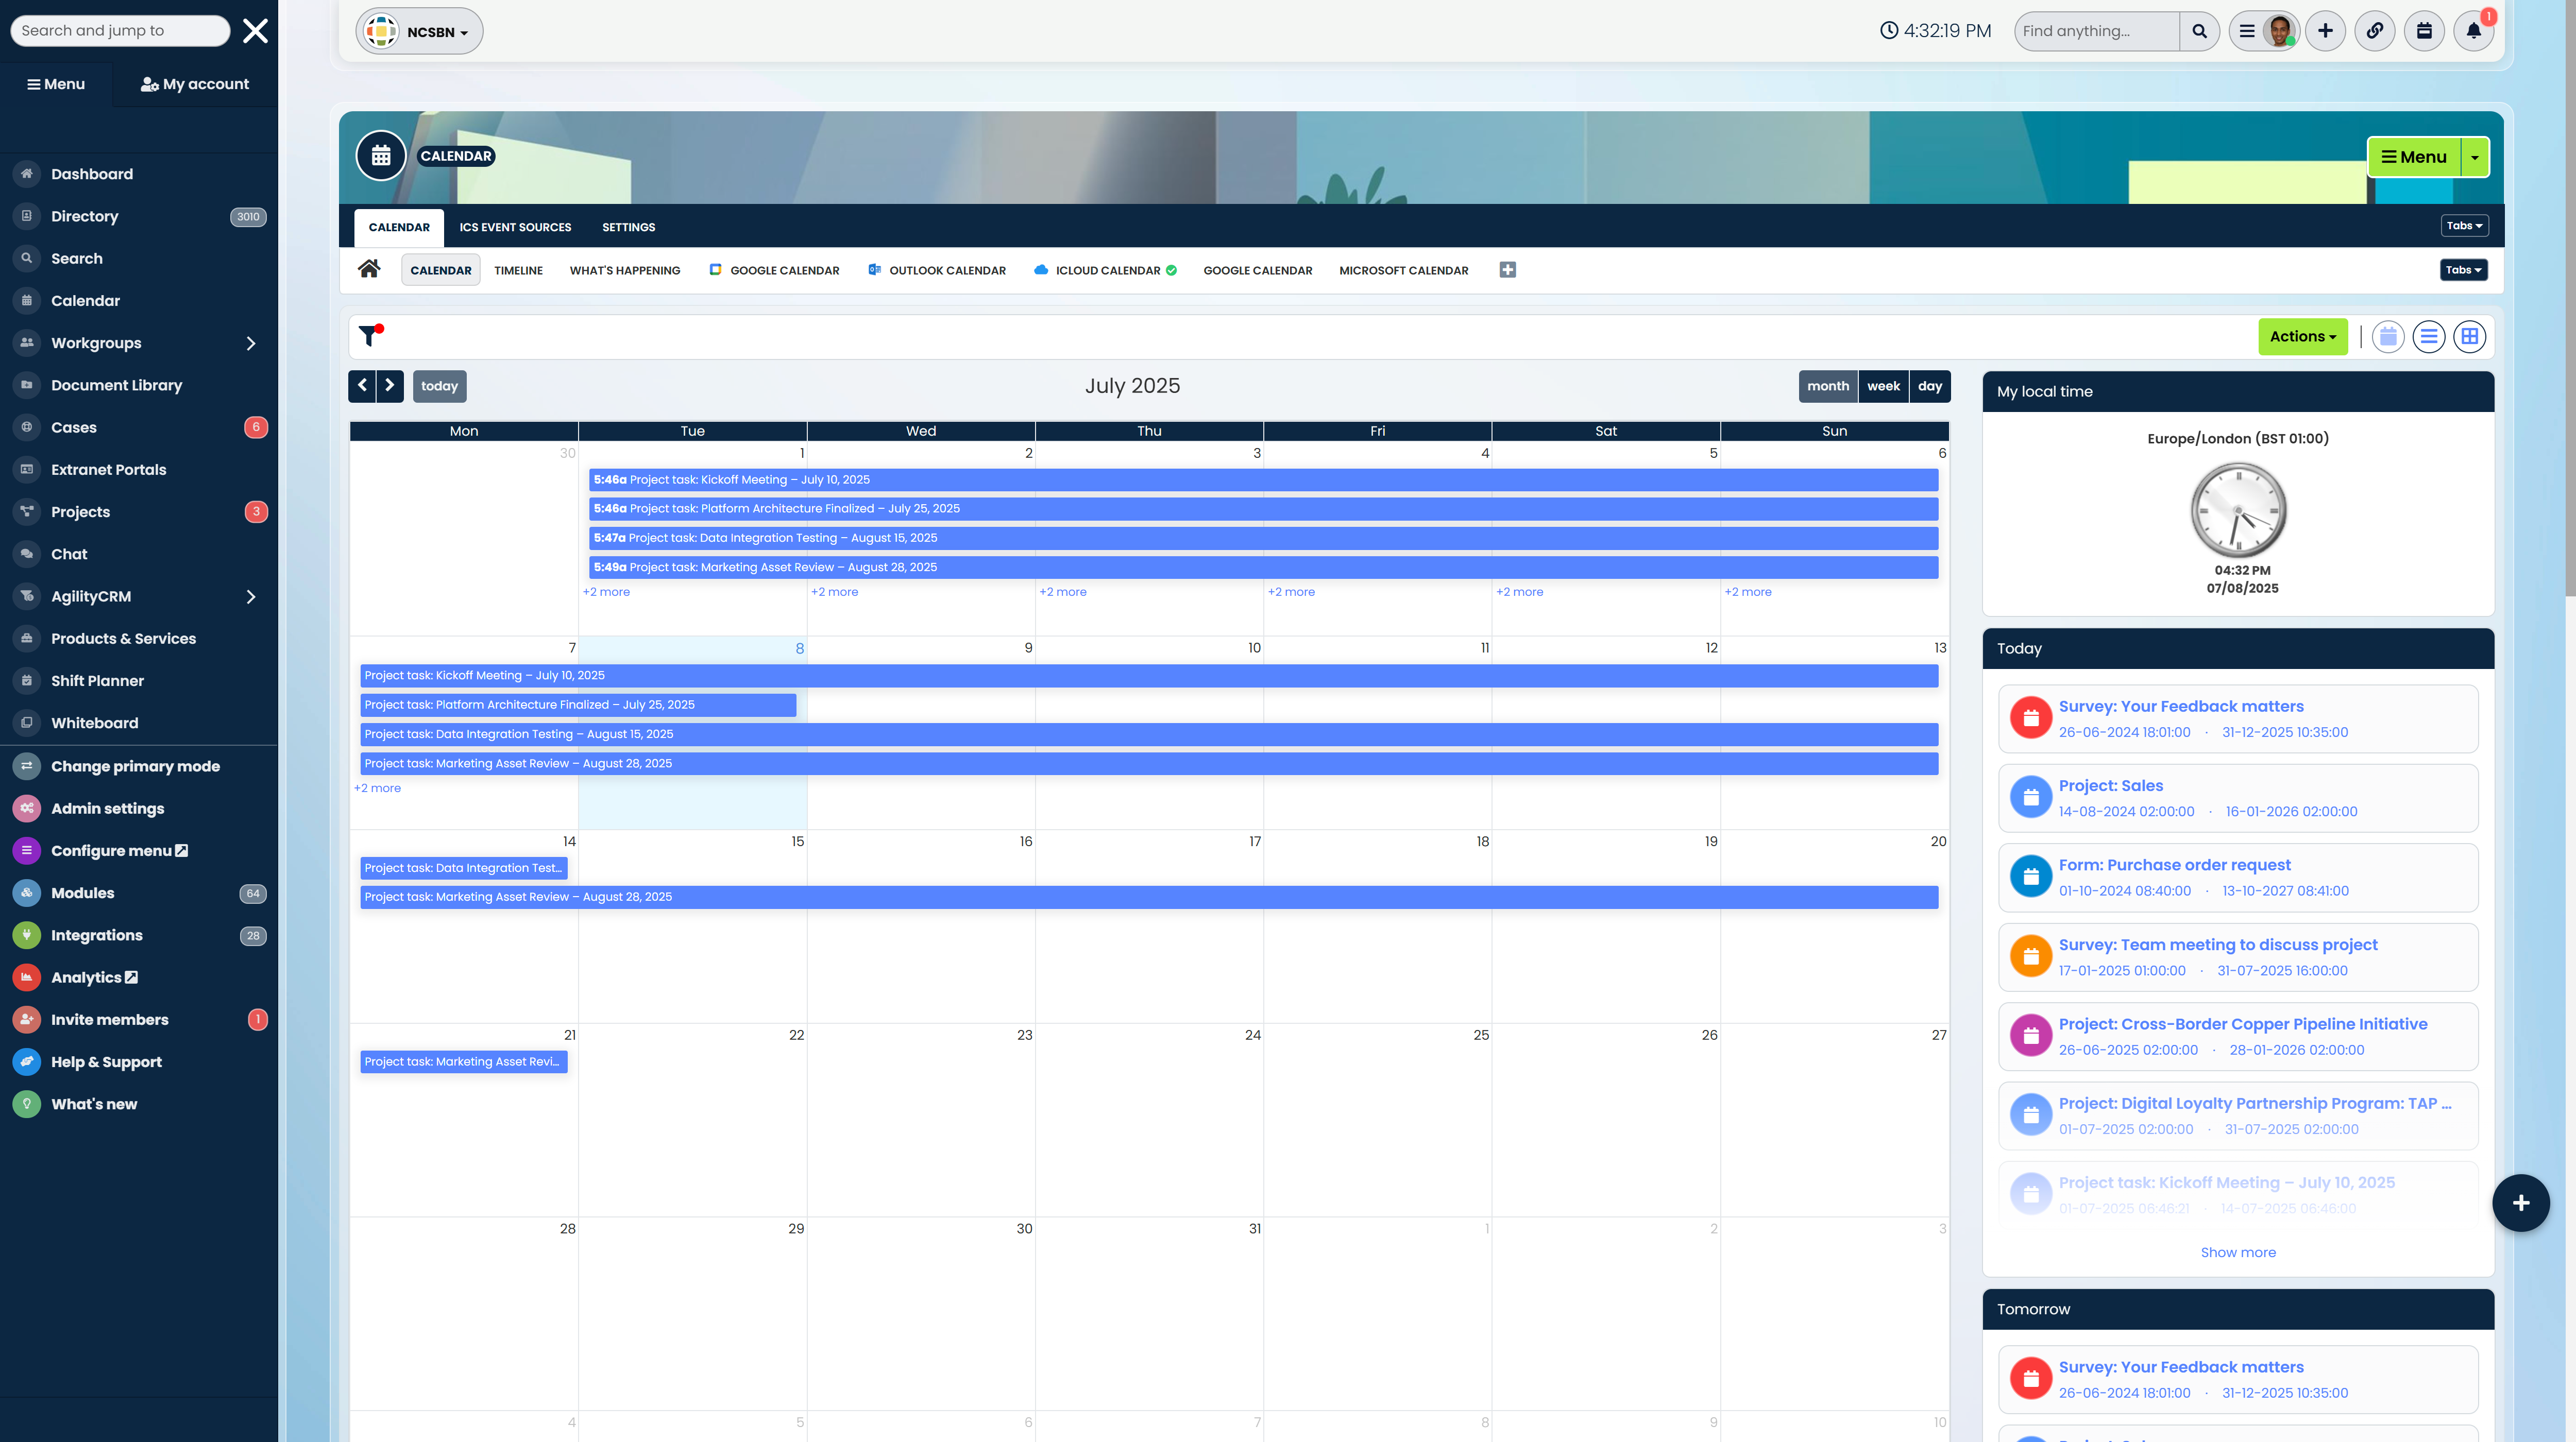2576x1442 pixels.
Task: Select the grid view icon for events
Action: (2469, 337)
